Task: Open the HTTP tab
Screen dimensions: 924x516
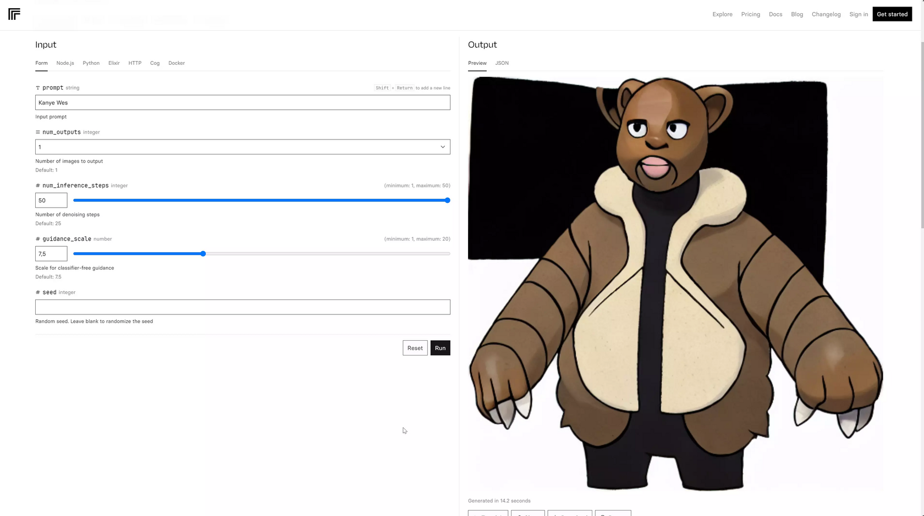Action: (135, 63)
